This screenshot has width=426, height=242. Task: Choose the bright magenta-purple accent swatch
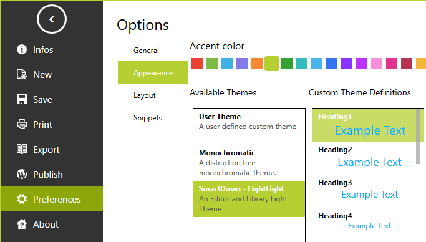point(362,64)
